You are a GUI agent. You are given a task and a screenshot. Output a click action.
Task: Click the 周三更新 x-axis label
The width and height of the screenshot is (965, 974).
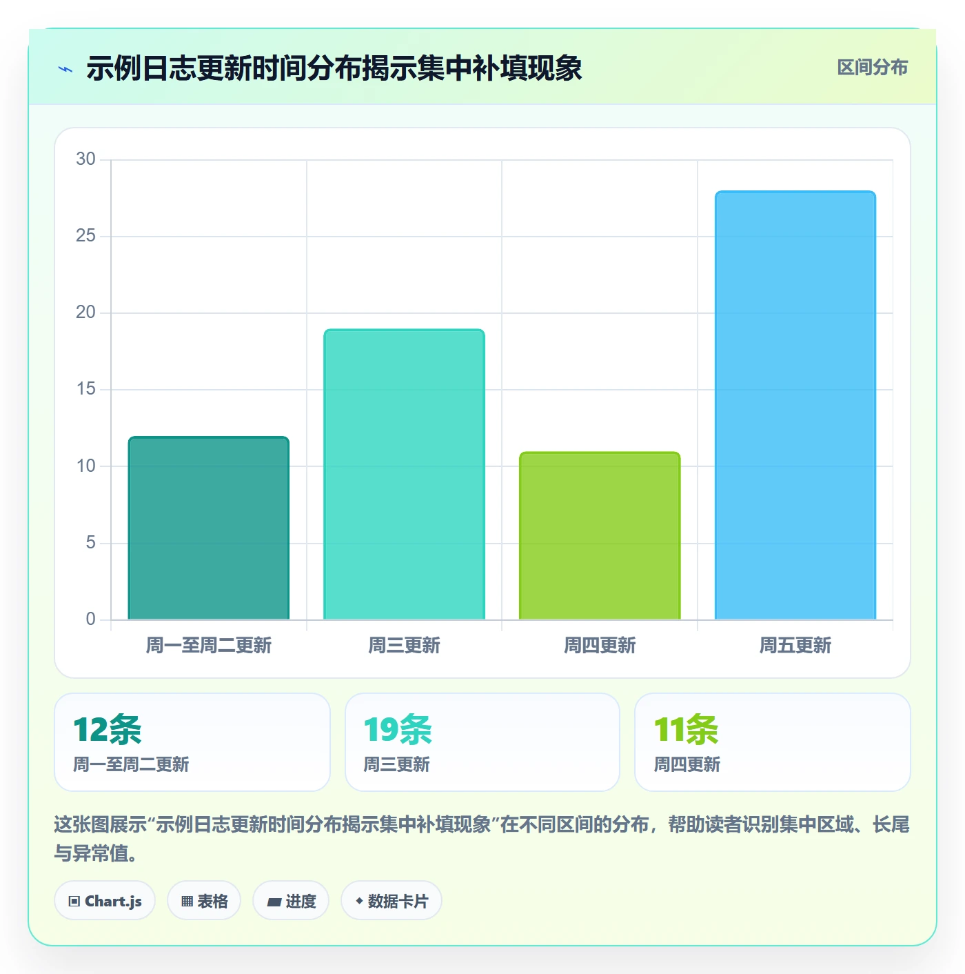405,646
